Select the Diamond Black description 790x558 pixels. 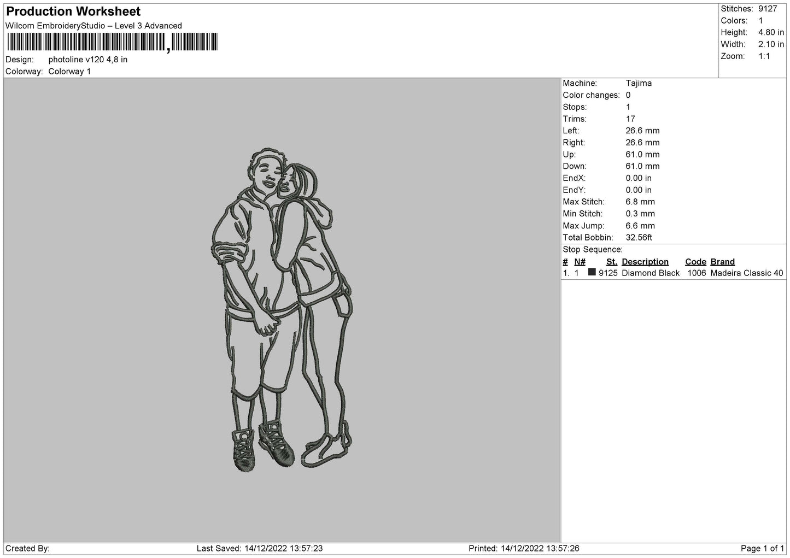651,273
